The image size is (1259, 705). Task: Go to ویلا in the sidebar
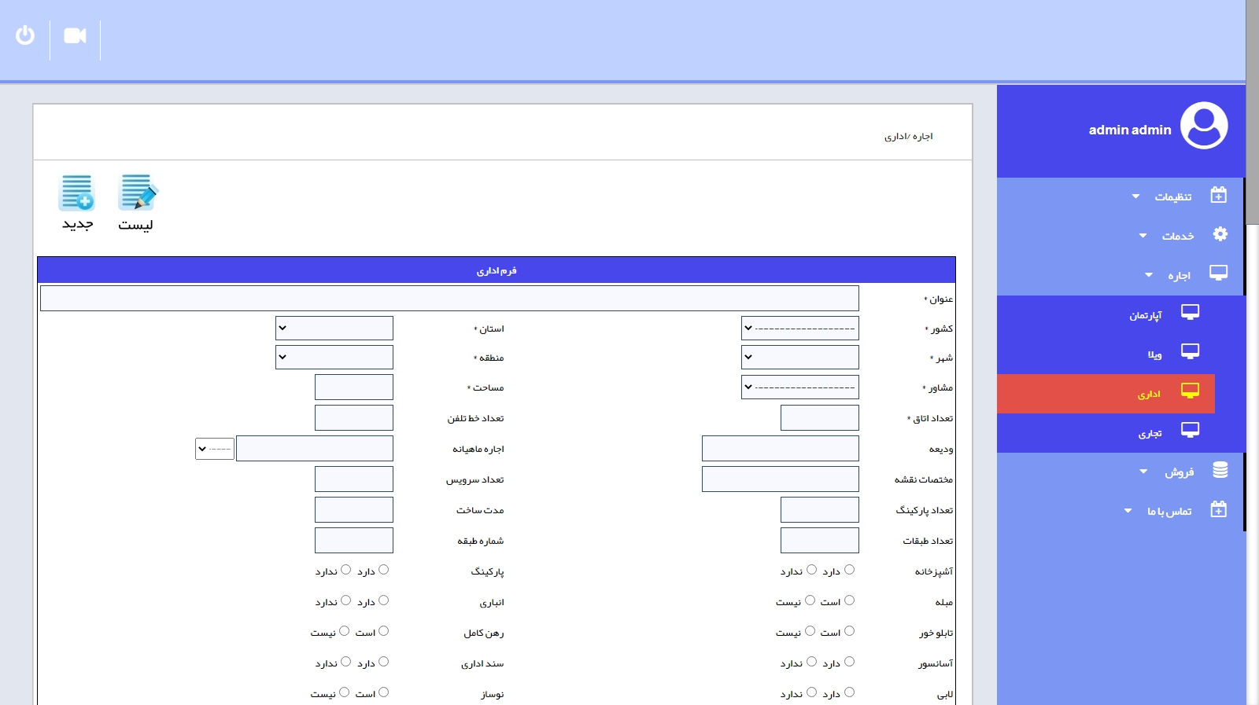[x=1154, y=354]
